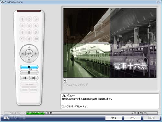Jump to the previous chapter

click(x=25, y=78)
